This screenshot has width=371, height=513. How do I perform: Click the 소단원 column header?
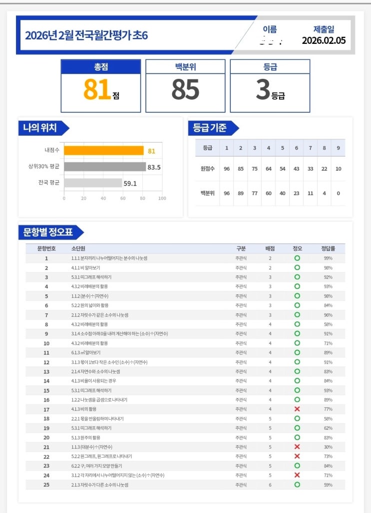tap(78, 249)
